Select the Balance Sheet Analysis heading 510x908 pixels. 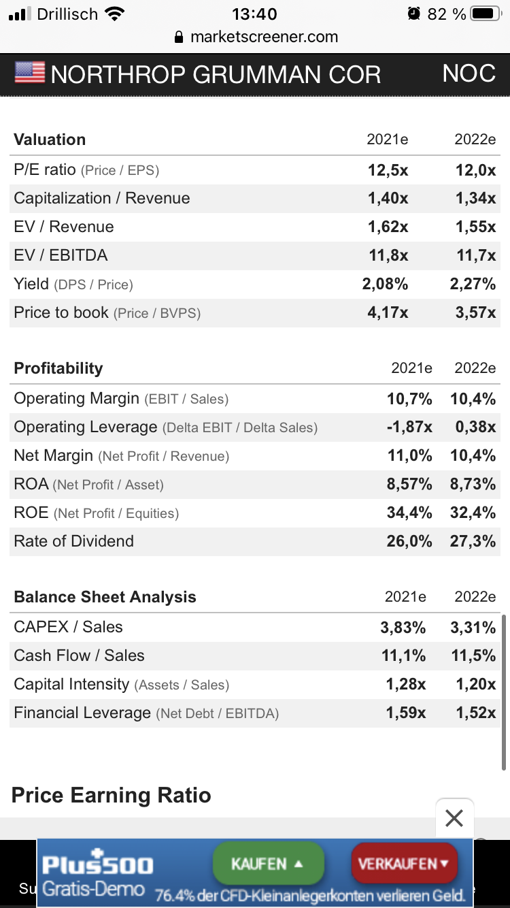105,597
